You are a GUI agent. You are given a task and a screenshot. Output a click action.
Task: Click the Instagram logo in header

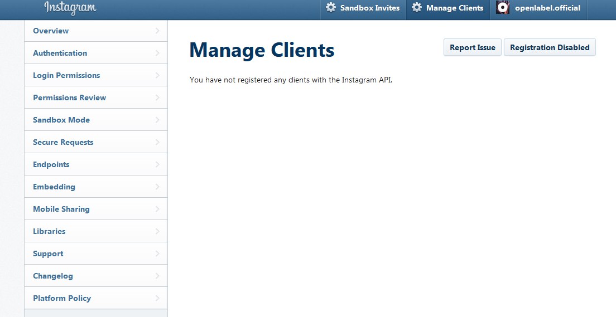coord(70,8)
